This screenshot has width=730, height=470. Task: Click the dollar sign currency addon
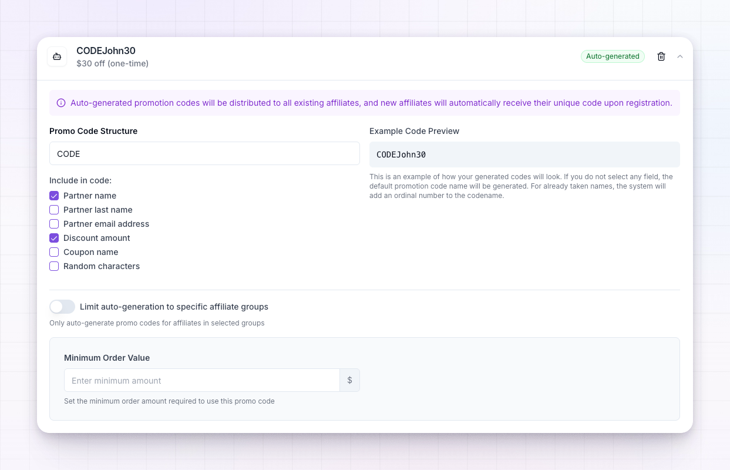[x=349, y=380]
